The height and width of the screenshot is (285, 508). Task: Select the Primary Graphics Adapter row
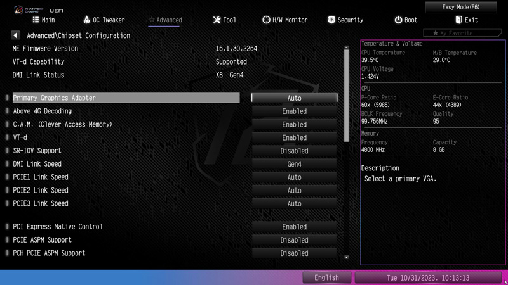click(x=126, y=98)
